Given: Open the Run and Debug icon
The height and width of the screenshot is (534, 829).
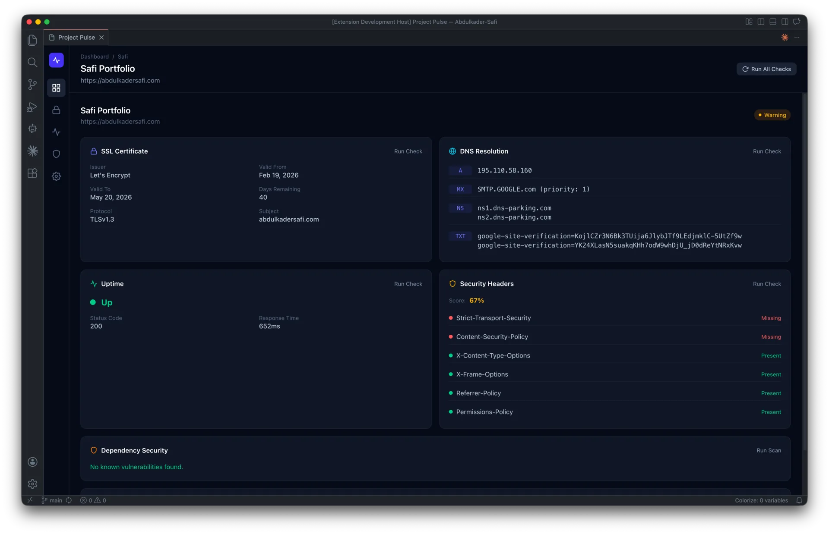Looking at the screenshot, I should (x=32, y=107).
